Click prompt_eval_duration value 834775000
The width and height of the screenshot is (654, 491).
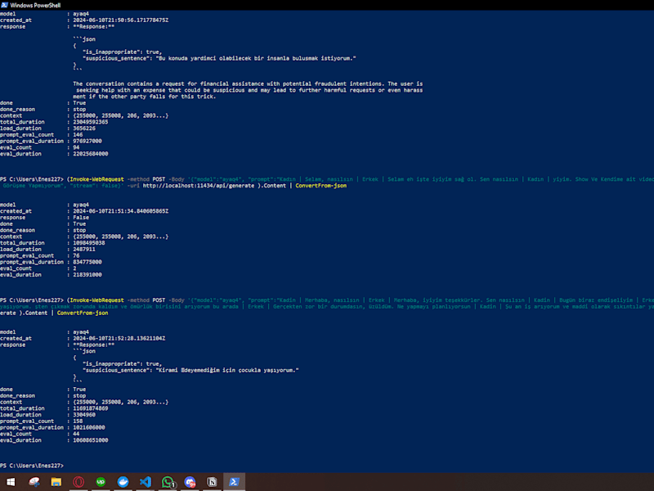click(87, 262)
